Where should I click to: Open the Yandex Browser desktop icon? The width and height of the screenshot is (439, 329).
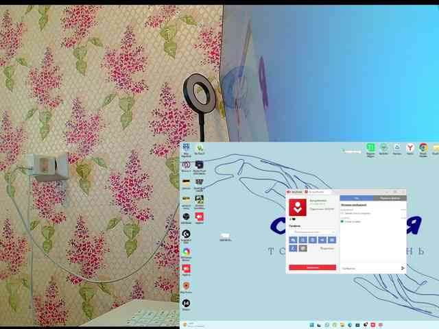coord(410,149)
